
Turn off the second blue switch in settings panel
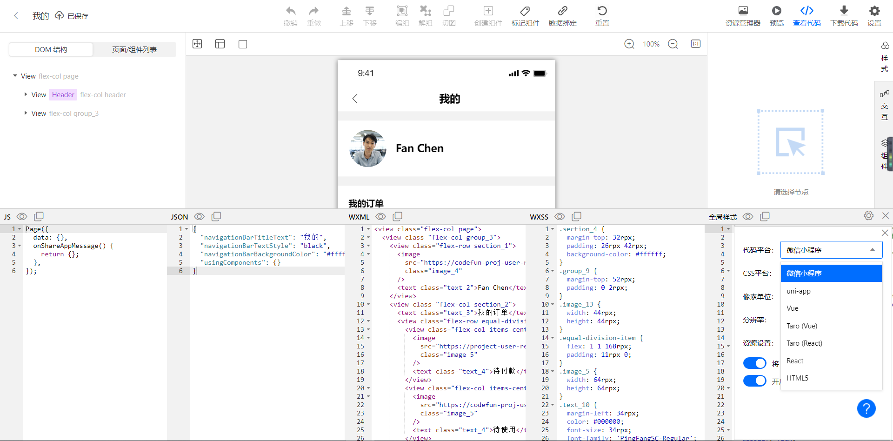tap(754, 381)
